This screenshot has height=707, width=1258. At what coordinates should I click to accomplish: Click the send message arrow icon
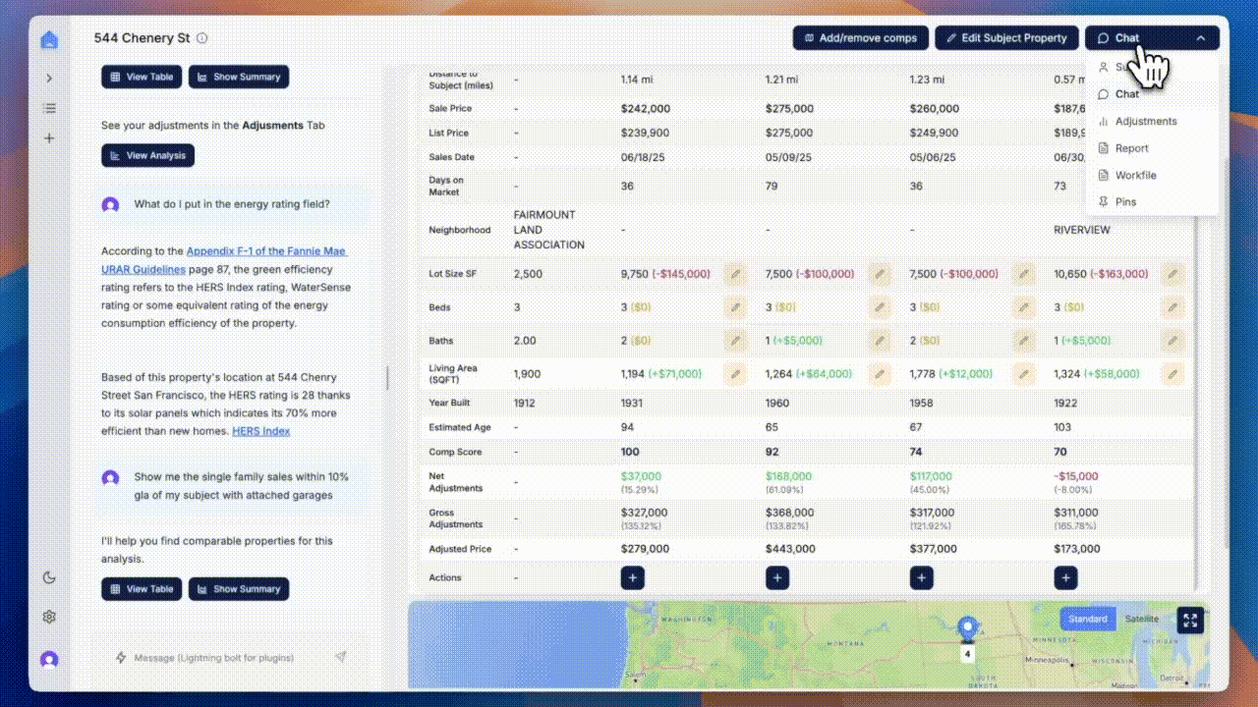point(340,657)
